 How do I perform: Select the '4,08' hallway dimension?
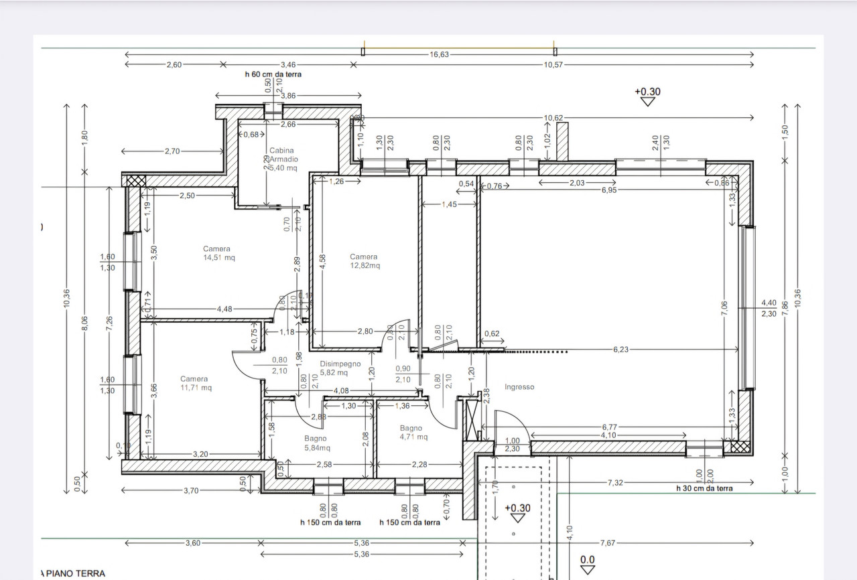tap(341, 390)
